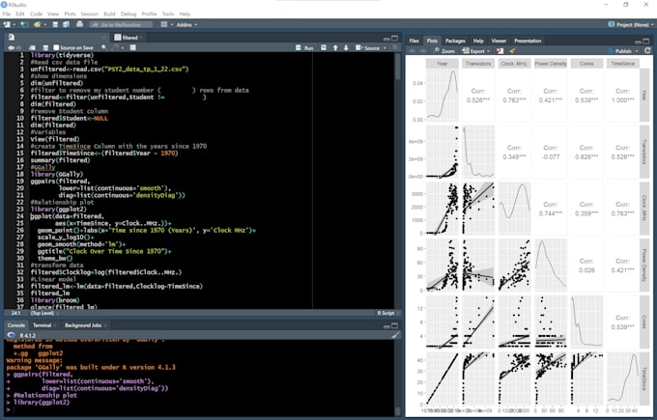Screen dimensions: 657x420
Task: Maximize the Plots pane
Action: [646, 42]
